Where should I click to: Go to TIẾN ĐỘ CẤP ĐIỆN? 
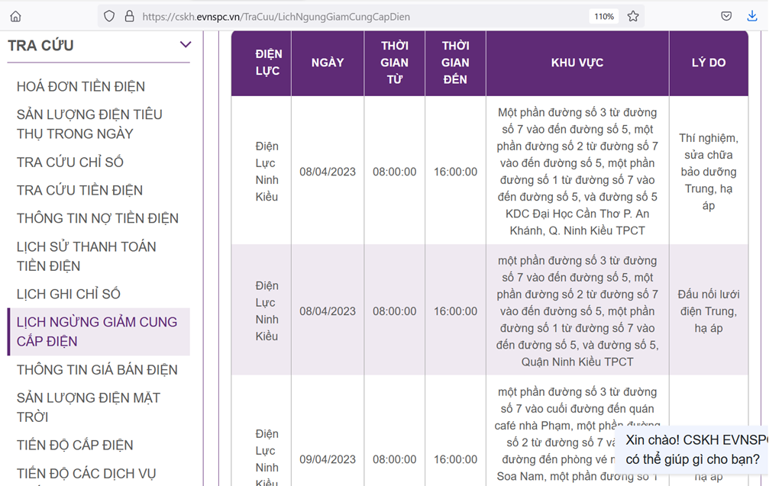(x=75, y=445)
